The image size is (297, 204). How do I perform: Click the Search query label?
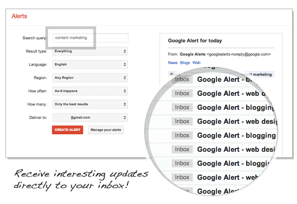[x=35, y=38]
